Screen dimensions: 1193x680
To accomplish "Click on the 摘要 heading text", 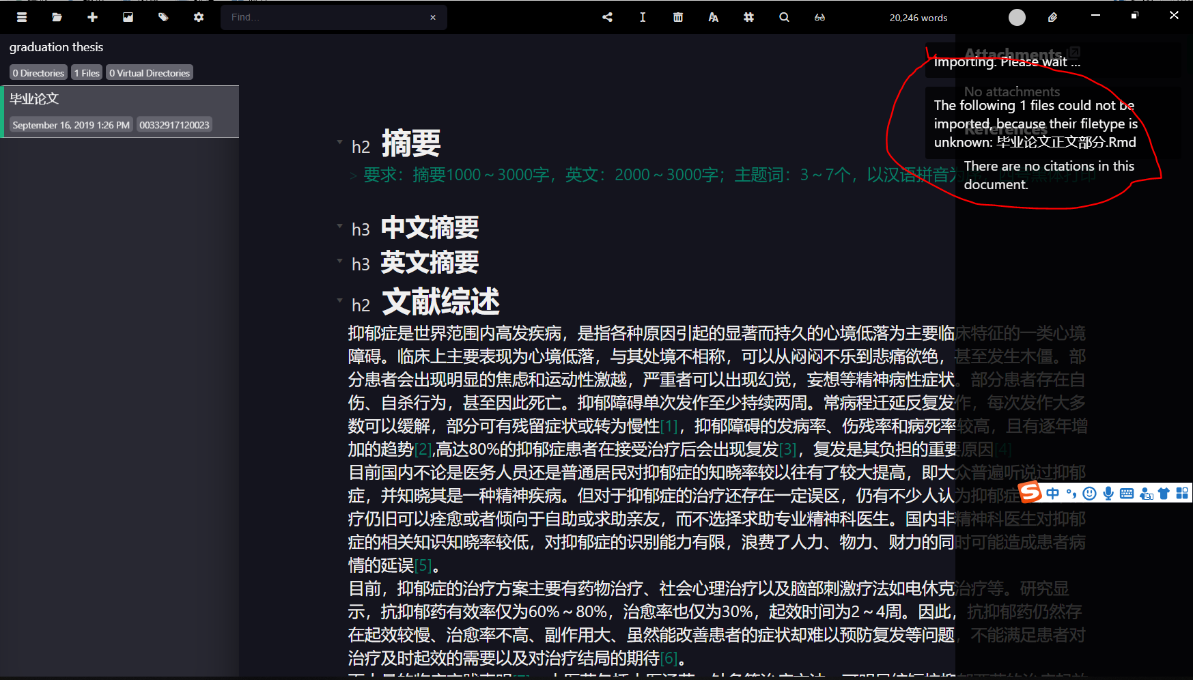I will pos(411,144).
